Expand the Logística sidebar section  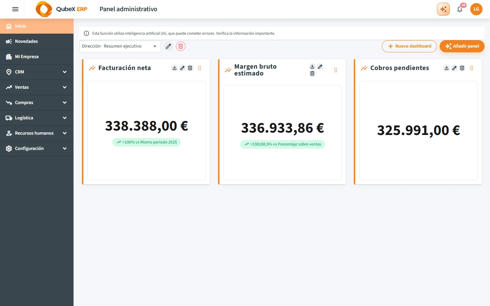tap(37, 118)
